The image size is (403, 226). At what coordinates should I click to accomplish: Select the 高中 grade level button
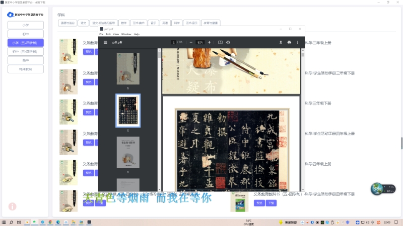click(x=26, y=60)
